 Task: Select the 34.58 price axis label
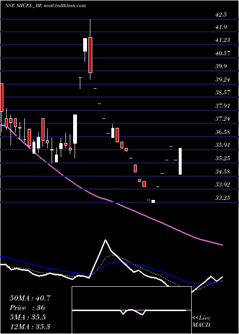coord(223,171)
